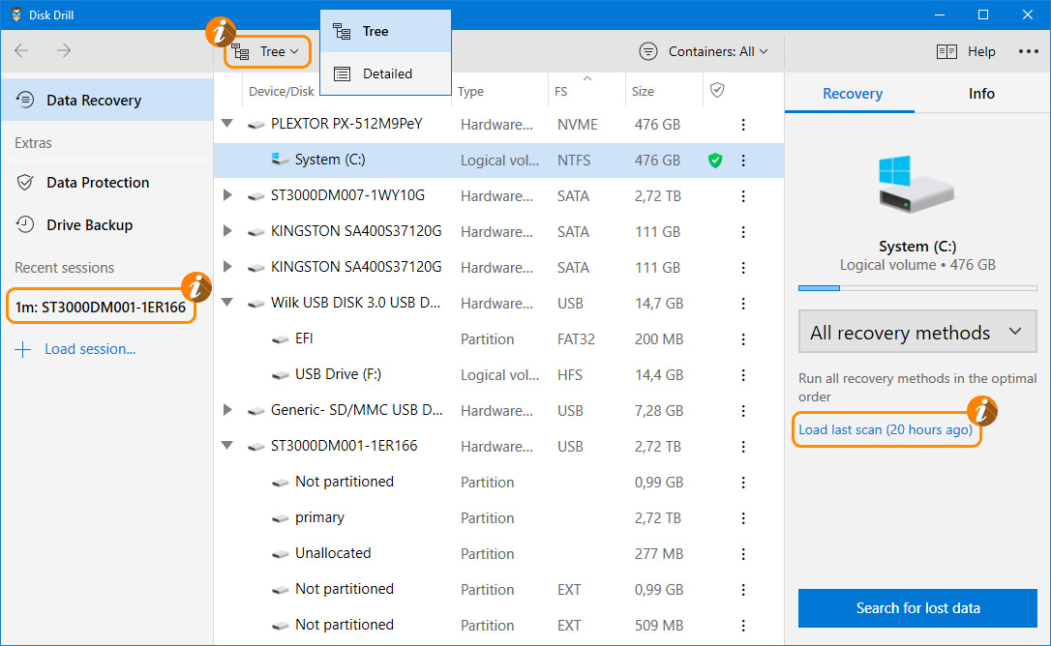Switch to the Recovery tab
Image resolution: width=1051 pixels, height=646 pixels.
click(852, 94)
